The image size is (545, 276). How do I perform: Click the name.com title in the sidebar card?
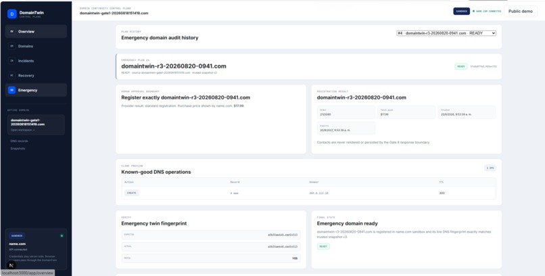pos(17,244)
